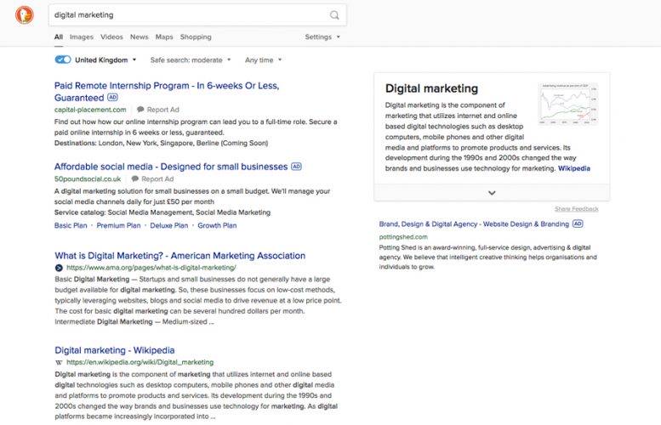Click the Share Feedback link

576,208
